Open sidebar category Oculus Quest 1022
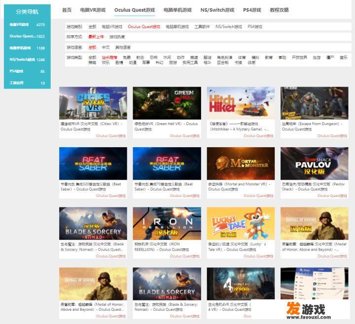This screenshot has height=324, width=355. pyautogui.click(x=27, y=36)
